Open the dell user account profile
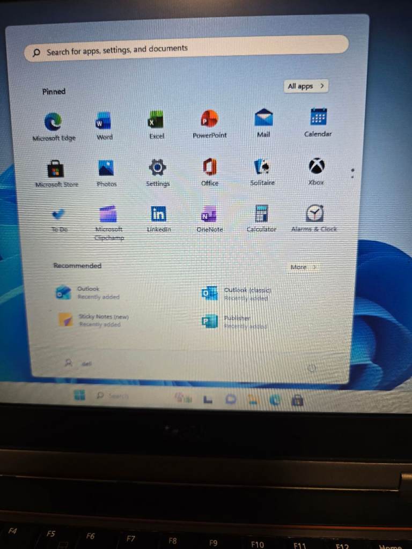Image resolution: width=412 pixels, height=549 pixels. click(78, 363)
